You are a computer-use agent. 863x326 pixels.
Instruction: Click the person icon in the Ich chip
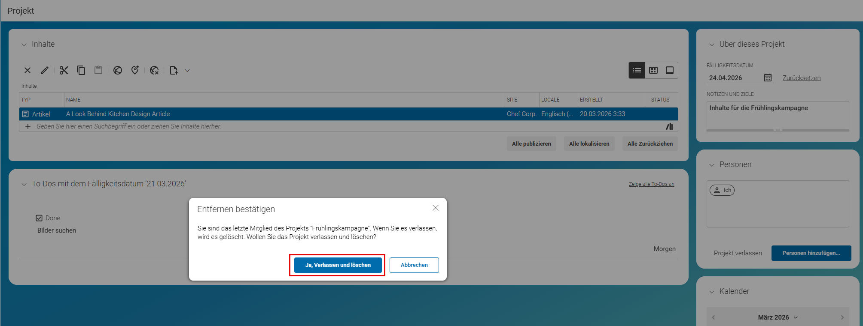point(717,190)
